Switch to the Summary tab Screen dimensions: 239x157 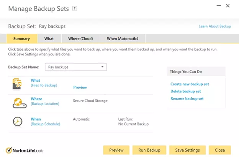tap(21, 38)
